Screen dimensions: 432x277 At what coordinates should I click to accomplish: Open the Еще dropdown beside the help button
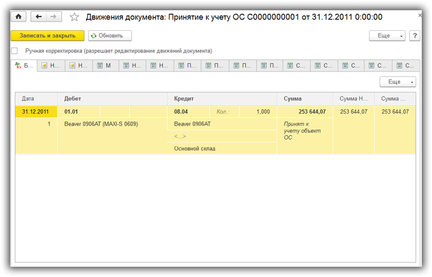tap(387, 36)
